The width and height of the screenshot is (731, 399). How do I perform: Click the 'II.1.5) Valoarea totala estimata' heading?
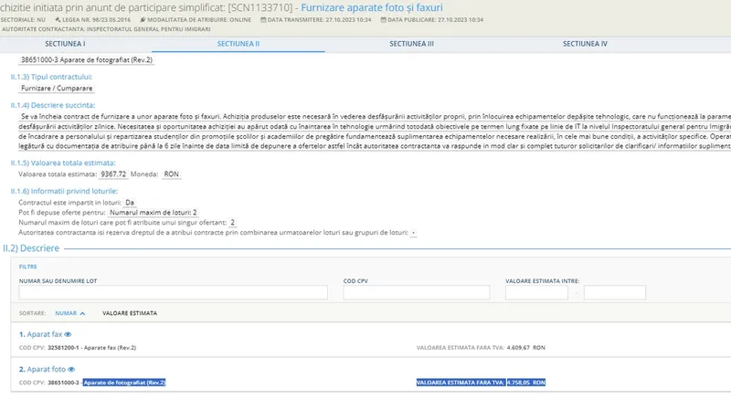coord(63,163)
